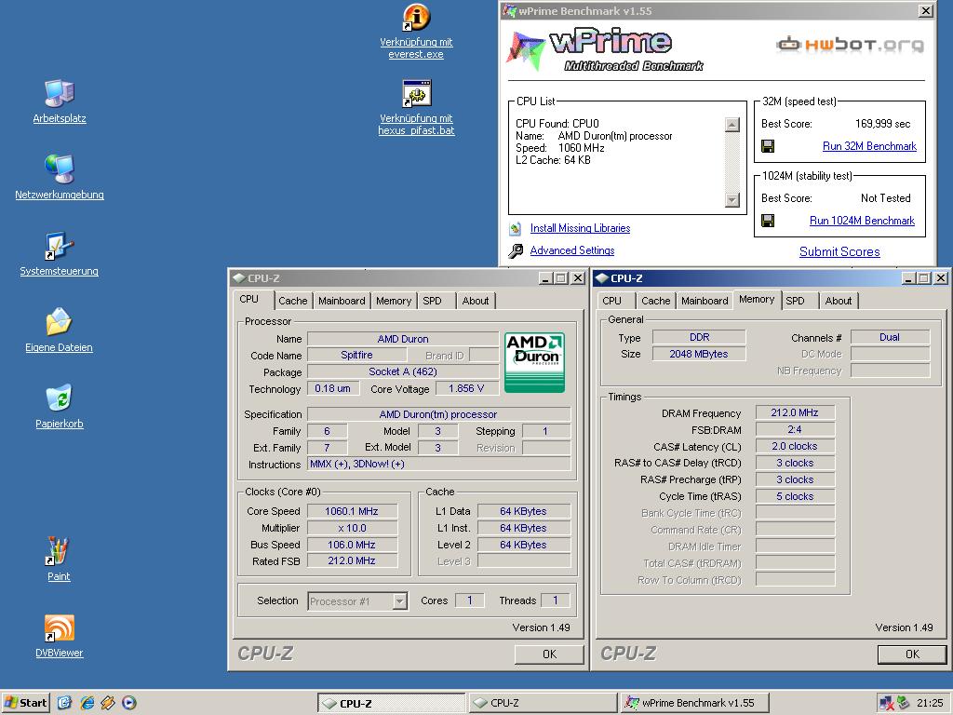Screen dimensions: 953x715
Task: Click the Best Score 169,999 sec value
Action: [x=882, y=124]
